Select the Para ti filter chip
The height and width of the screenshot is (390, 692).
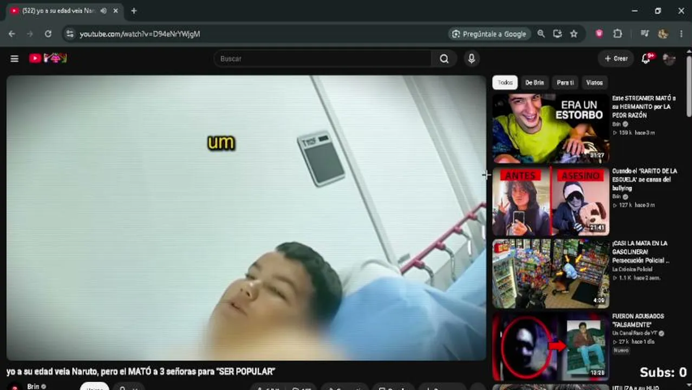coord(565,82)
